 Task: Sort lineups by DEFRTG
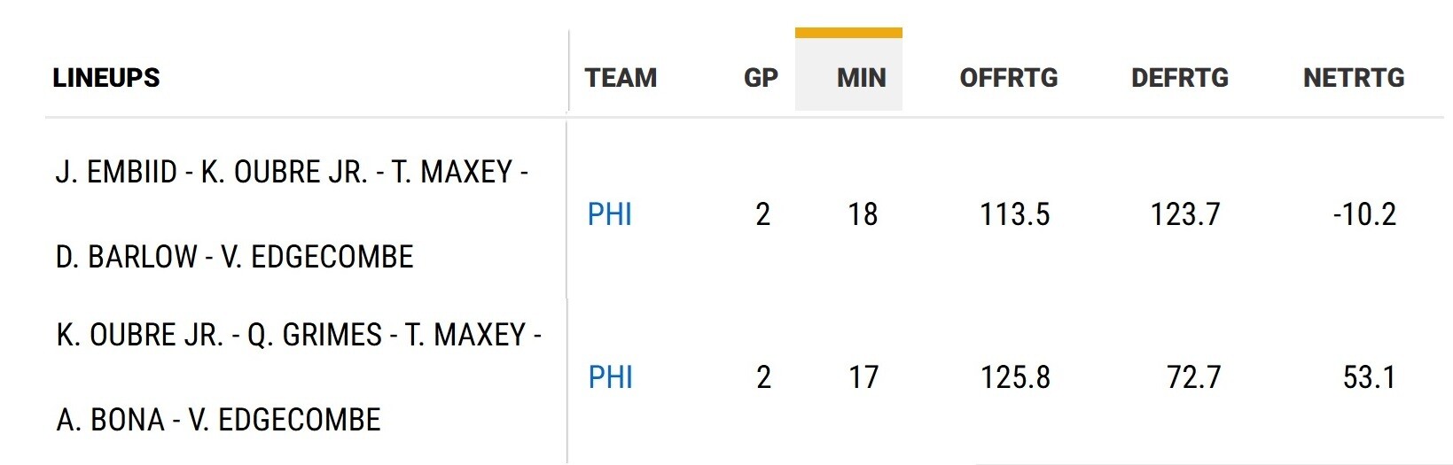pos(1180,78)
